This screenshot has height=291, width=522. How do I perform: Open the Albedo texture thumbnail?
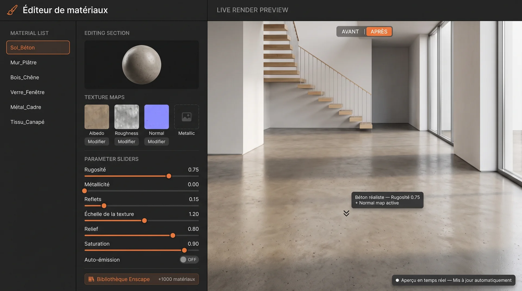97,117
